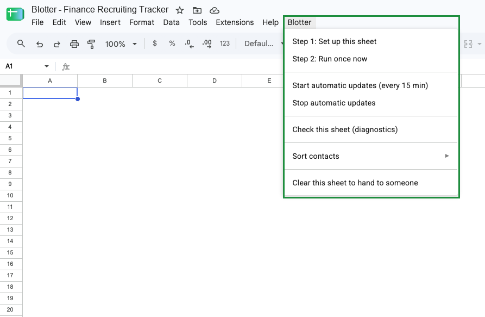Open the Format menu
The height and width of the screenshot is (317, 485).
pyautogui.click(x=142, y=22)
